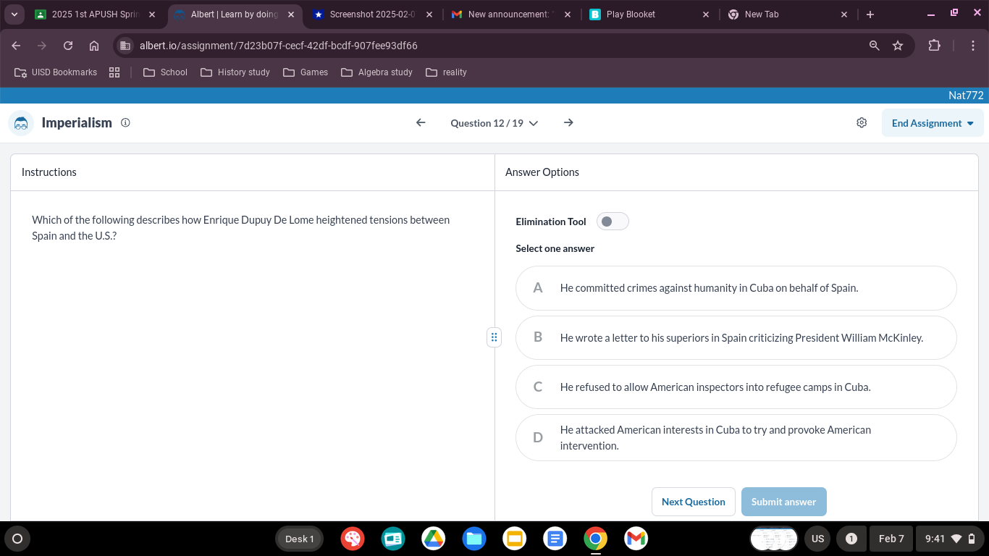The image size is (989, 556).
Task: Open the ChromeOS launcher circle
Action: 17,539
